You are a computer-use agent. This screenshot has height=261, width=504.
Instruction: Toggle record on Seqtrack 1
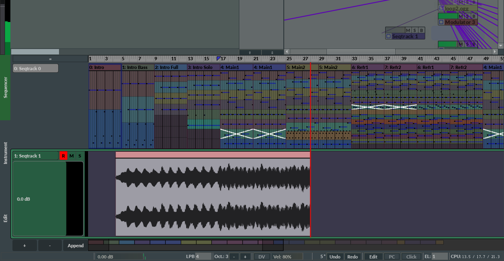[x=63, y=156]
